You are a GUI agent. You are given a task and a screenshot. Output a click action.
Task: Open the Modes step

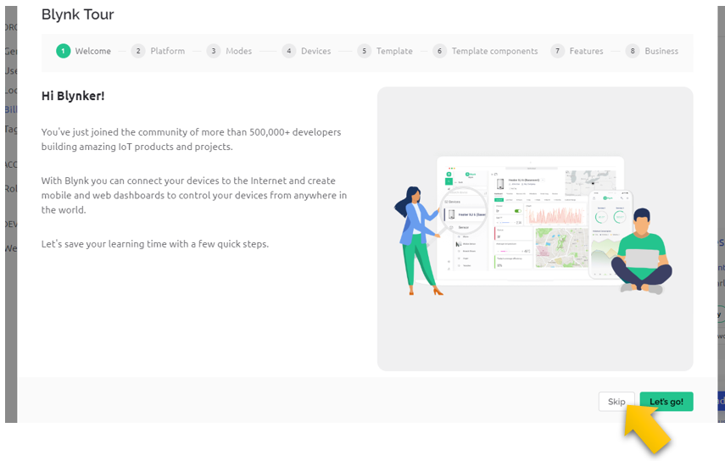(x=229, y=51)
